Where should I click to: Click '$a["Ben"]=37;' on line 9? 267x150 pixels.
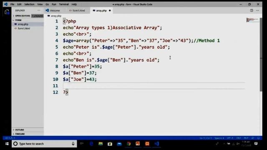[80, 73]
